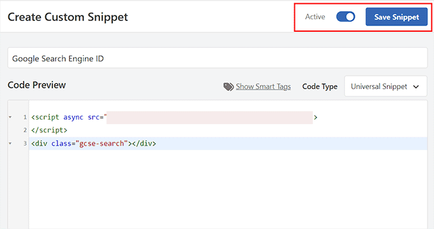Click the Active label next to the switch
Viewport: 434px width, 229px height.
[x=315, y=17]
